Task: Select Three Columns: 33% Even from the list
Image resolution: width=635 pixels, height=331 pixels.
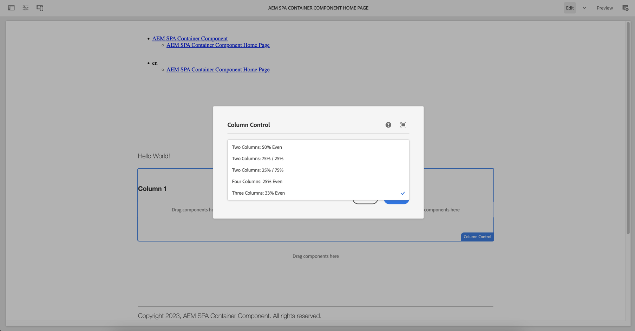Action: point(258,193)
